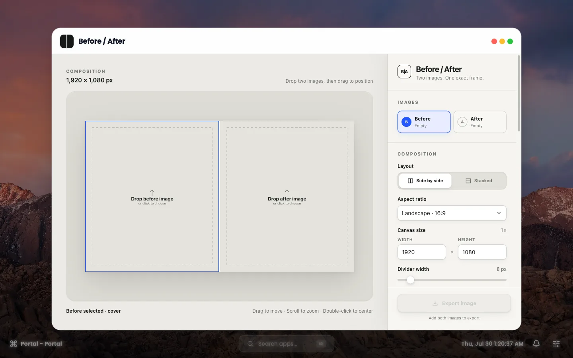Select the After image slot
Viewport: 573px width, 358px height.
click(x=480, y=122)
